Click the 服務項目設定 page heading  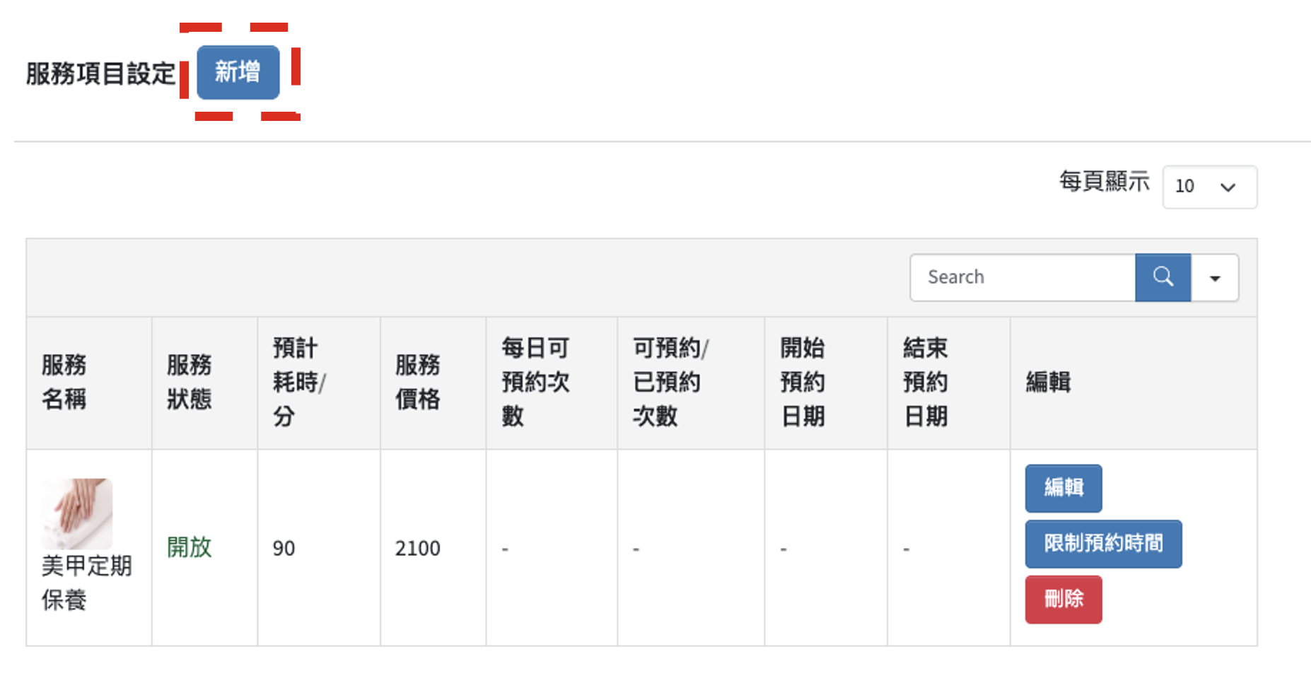(x=101, y=74)
